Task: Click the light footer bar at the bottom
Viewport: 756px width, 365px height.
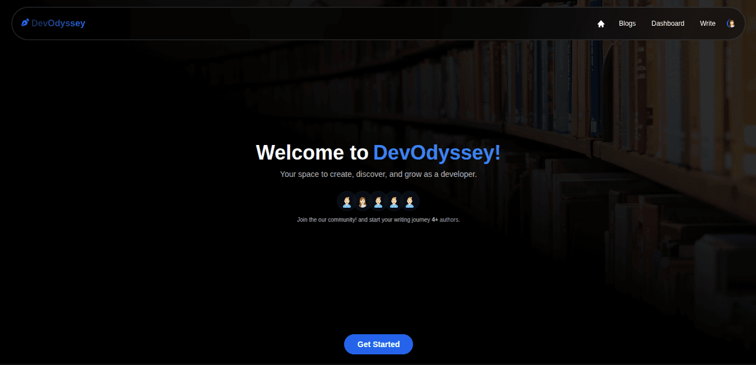Action: (378, 363)
